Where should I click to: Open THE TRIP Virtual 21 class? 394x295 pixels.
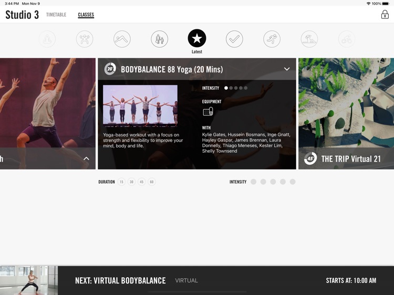pyautogui.click(x=351, y=159)
